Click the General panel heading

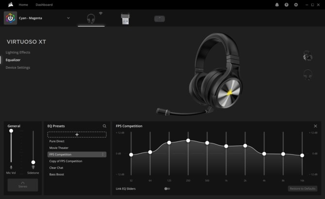pos(14,126)
